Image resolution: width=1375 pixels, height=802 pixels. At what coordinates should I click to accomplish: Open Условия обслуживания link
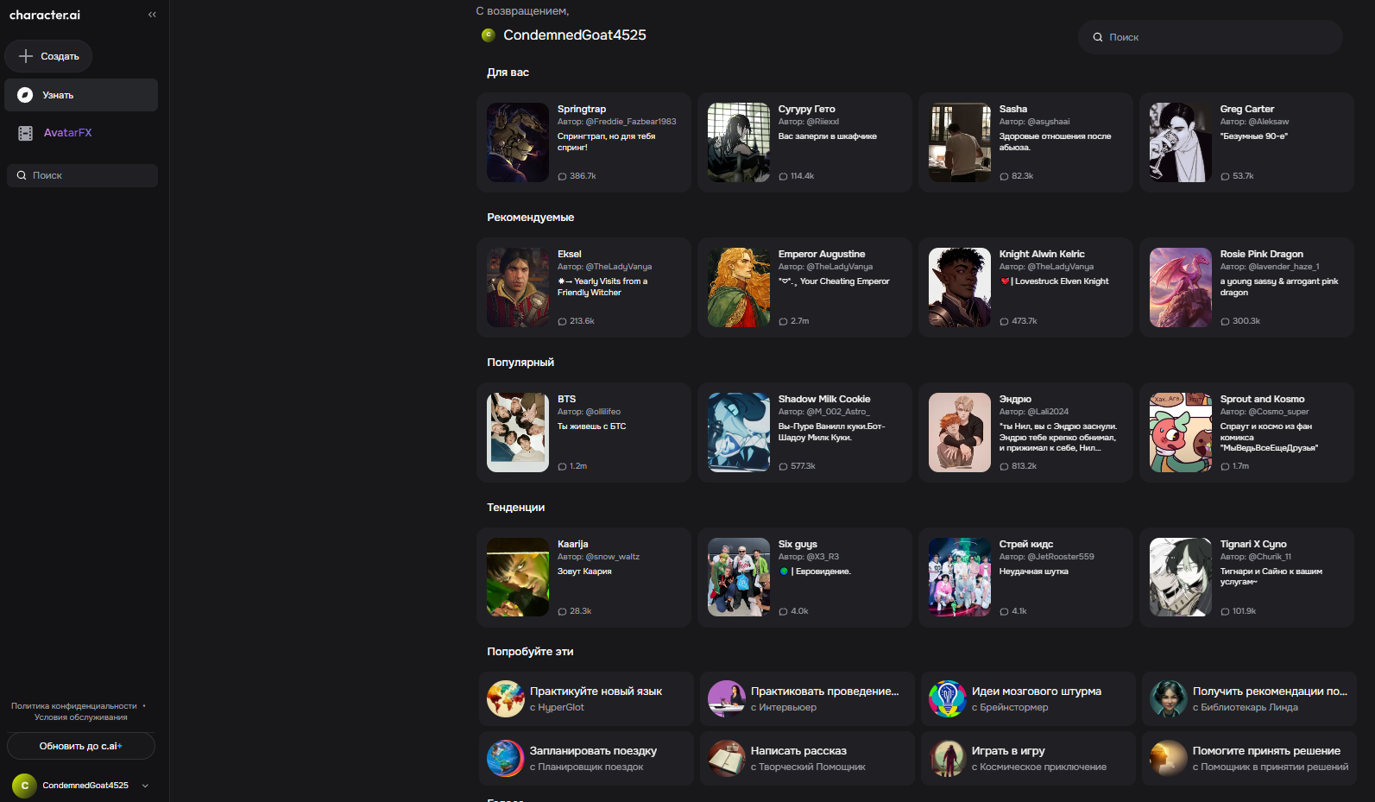[x=80, y=717]
